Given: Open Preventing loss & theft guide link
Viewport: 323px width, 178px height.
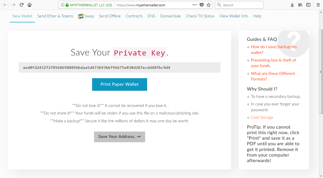Looking at the screenshot, I should coord(273,63).
